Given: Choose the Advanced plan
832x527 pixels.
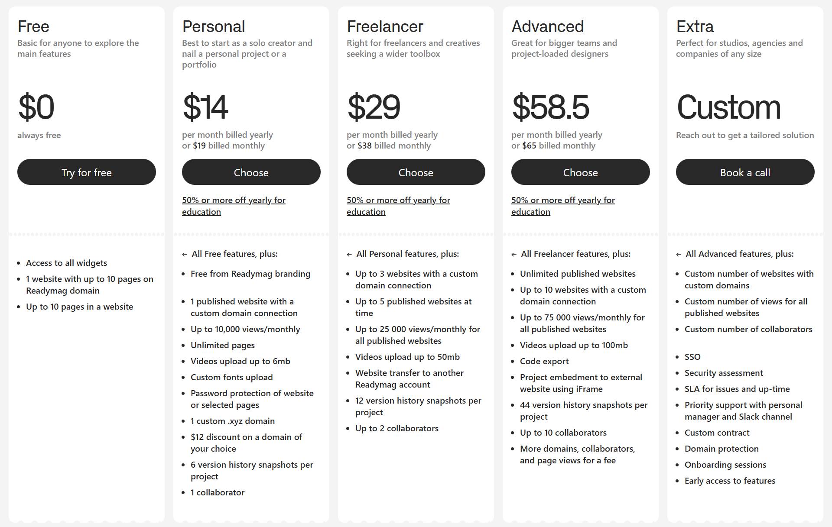Looking at the screenshot, I should pyautogui.click(x=580, y=172).
